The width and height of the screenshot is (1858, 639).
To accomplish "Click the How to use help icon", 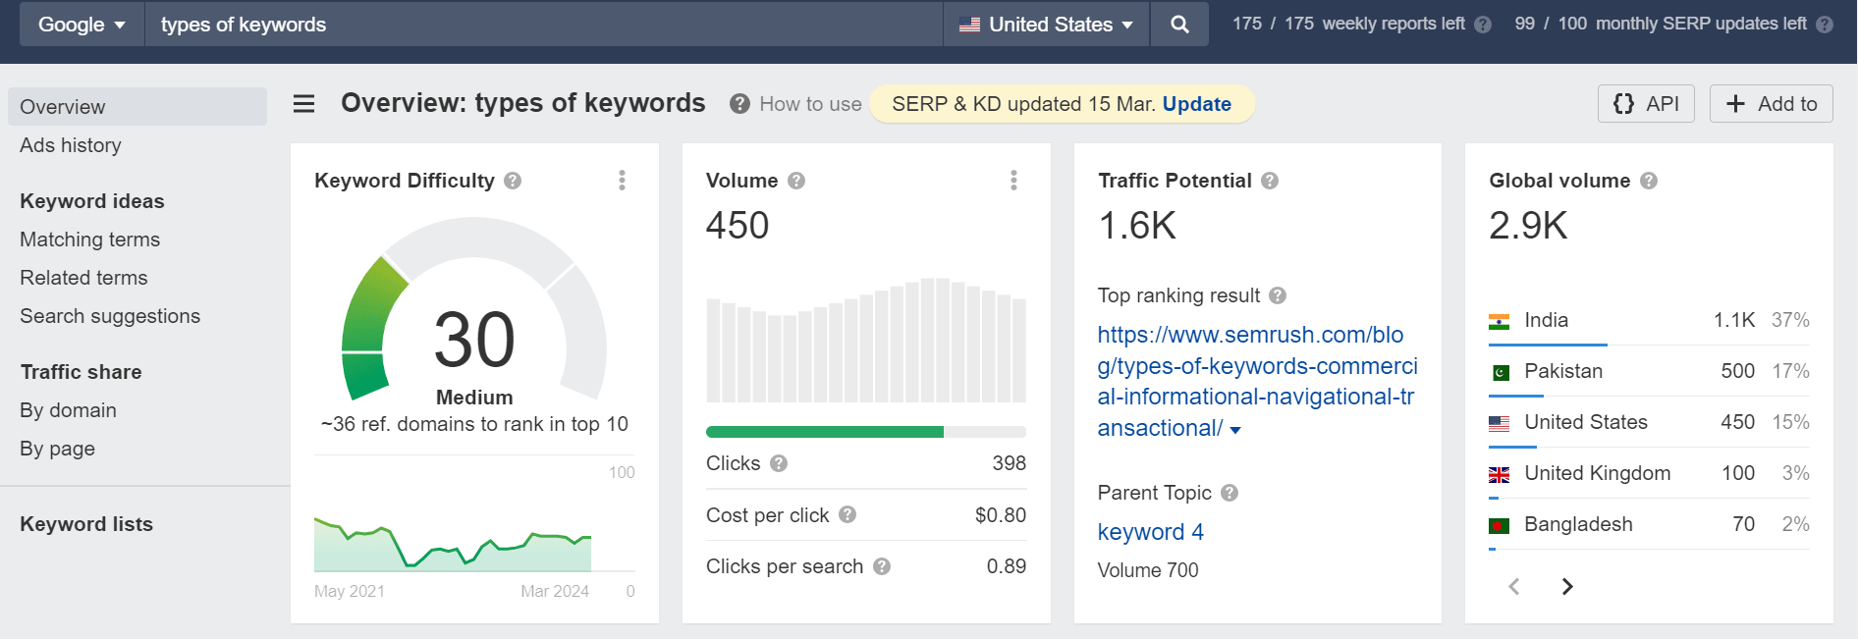I will pyautogui.click(x=739, y=104).
